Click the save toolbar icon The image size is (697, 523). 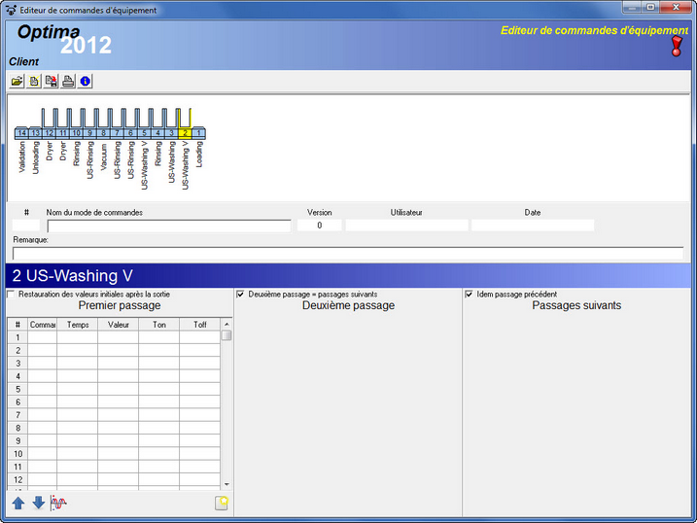pyautogui.click(x=52, y=82)
